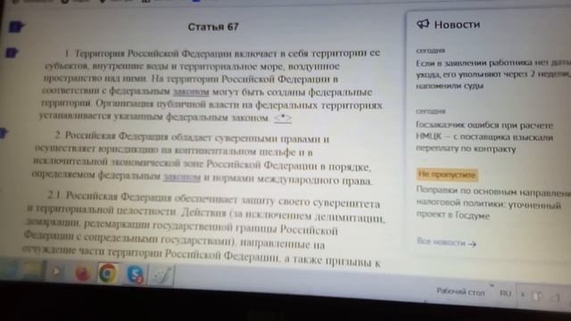Open Firefox from the taskbar

coord(83,274)
